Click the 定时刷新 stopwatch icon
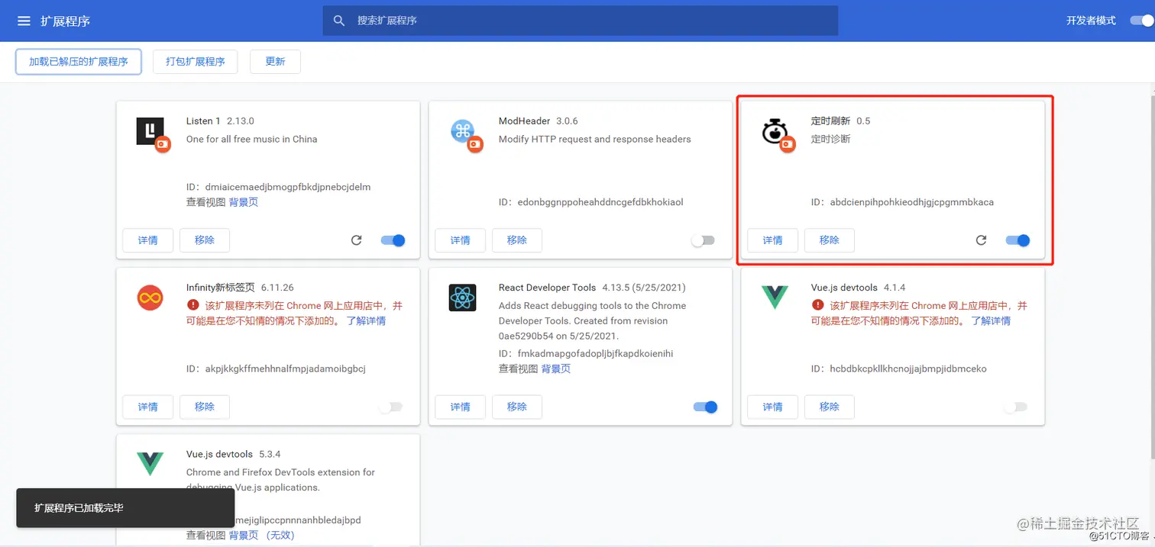Viewport: 1155px width, 547px height. 775,131
